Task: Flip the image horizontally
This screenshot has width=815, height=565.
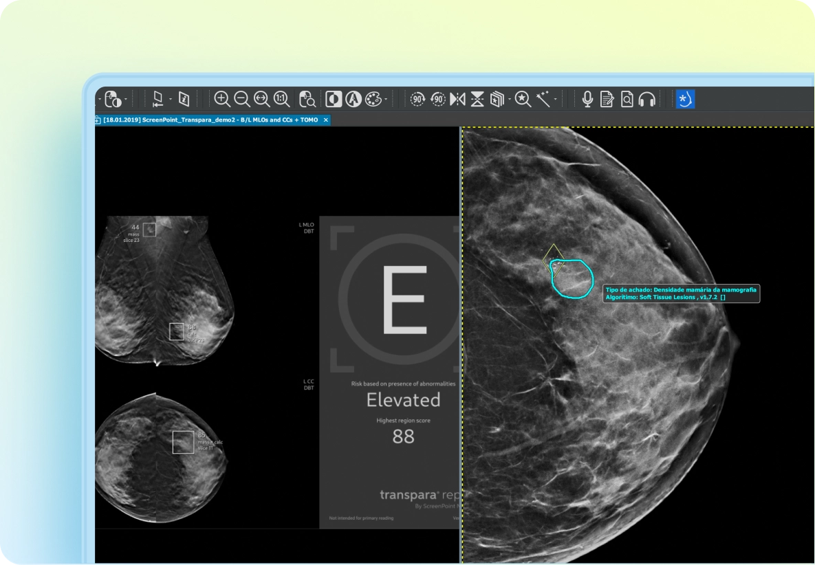Action: coord(457,99)
